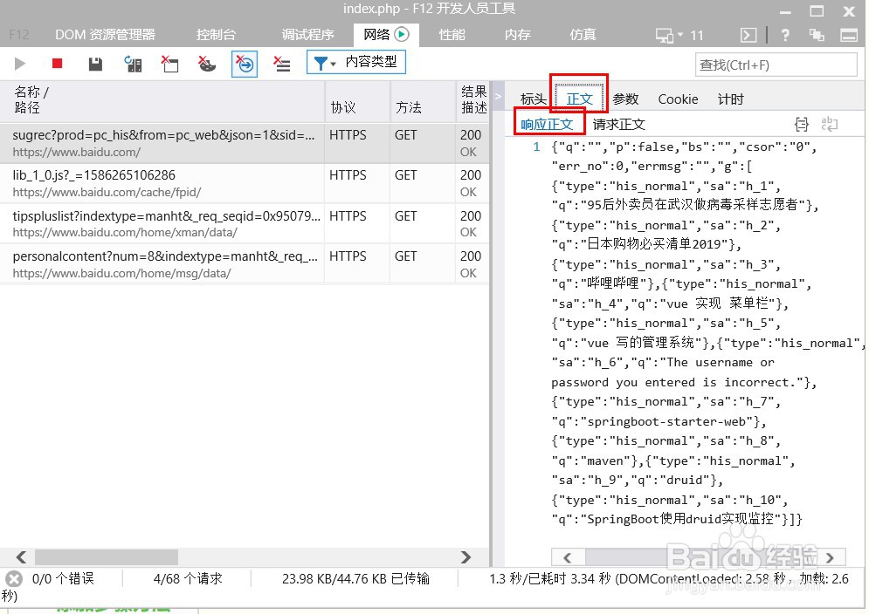Sort by the 名称 / 路径 column header
This screenshot has height=614, width=869.
click(162, 100)
